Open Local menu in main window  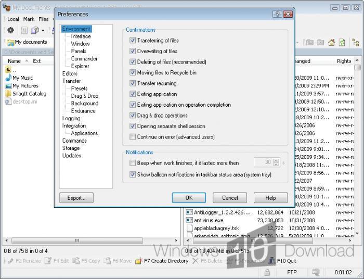click(13, 19)
